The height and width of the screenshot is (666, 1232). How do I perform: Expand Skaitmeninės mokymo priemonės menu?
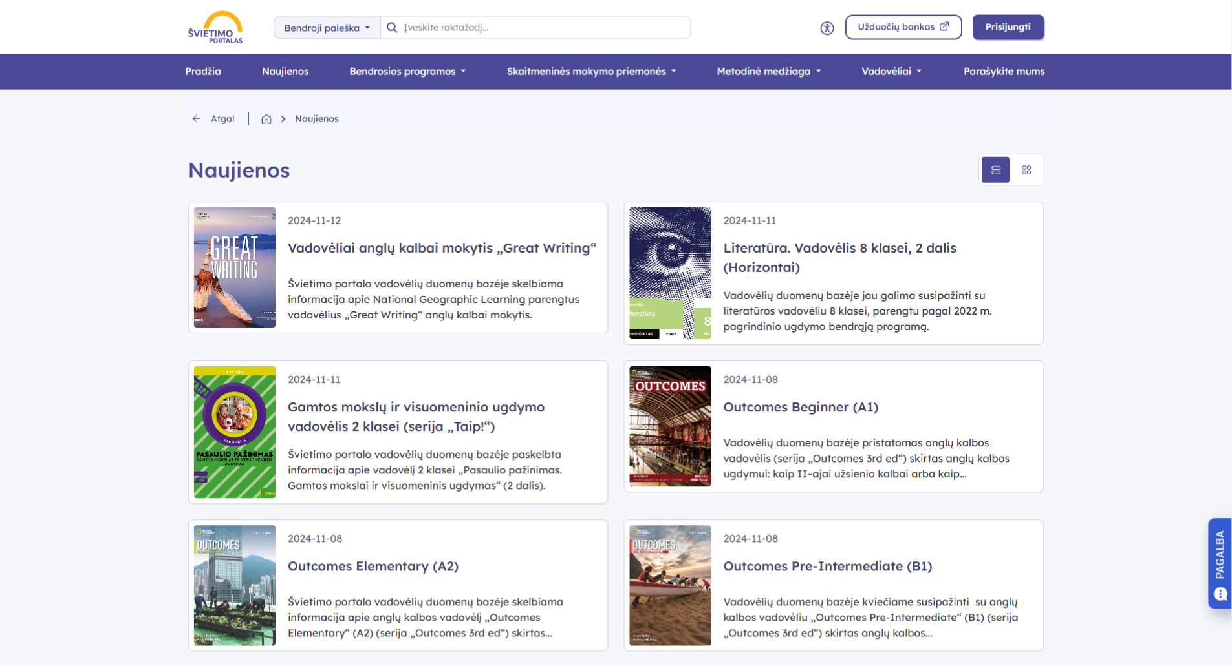591,72
